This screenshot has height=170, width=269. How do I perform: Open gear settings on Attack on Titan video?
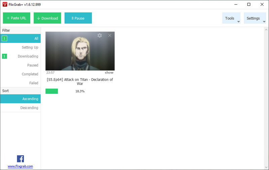tap(100, 36)
